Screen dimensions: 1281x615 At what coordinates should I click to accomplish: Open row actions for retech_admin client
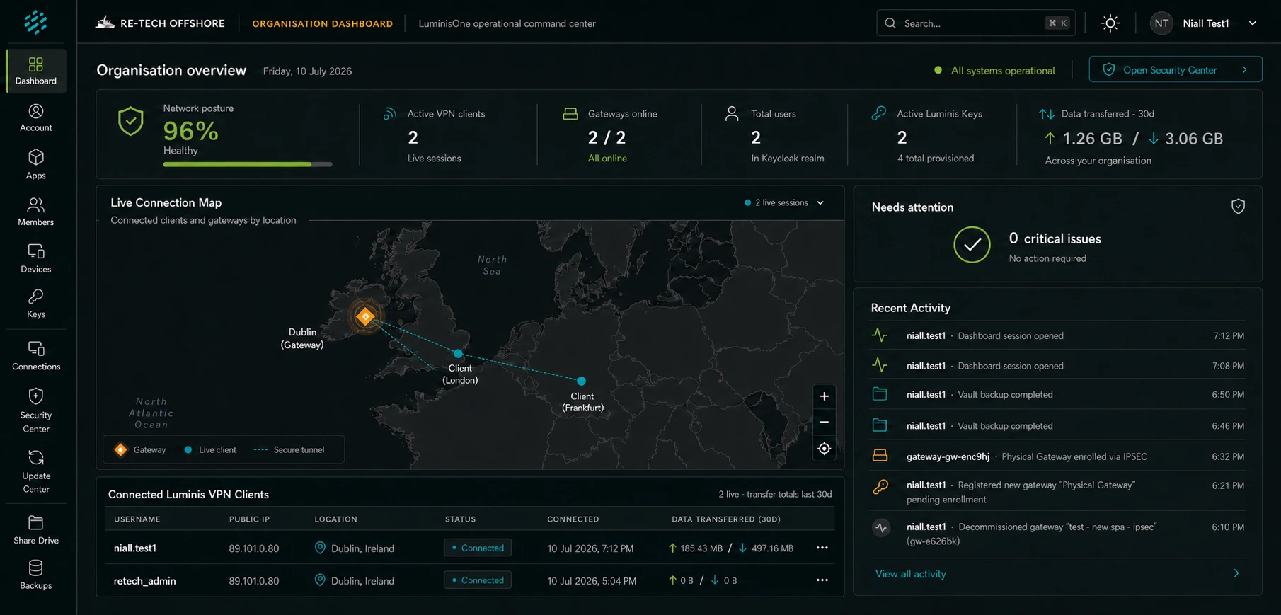pyautogui.click(x=822, y=580)
